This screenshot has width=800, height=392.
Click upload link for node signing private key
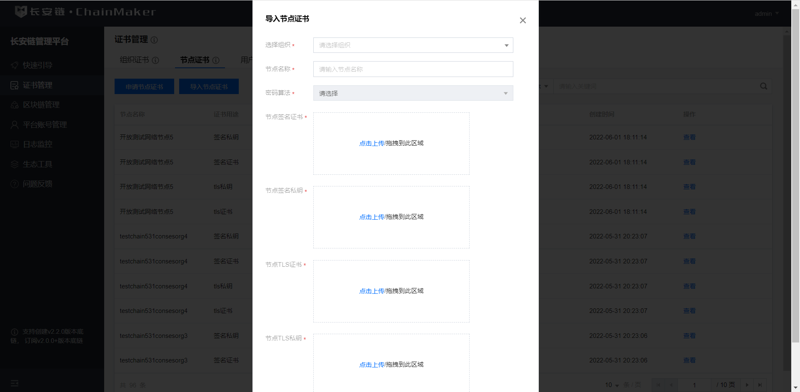pos(371,217)
